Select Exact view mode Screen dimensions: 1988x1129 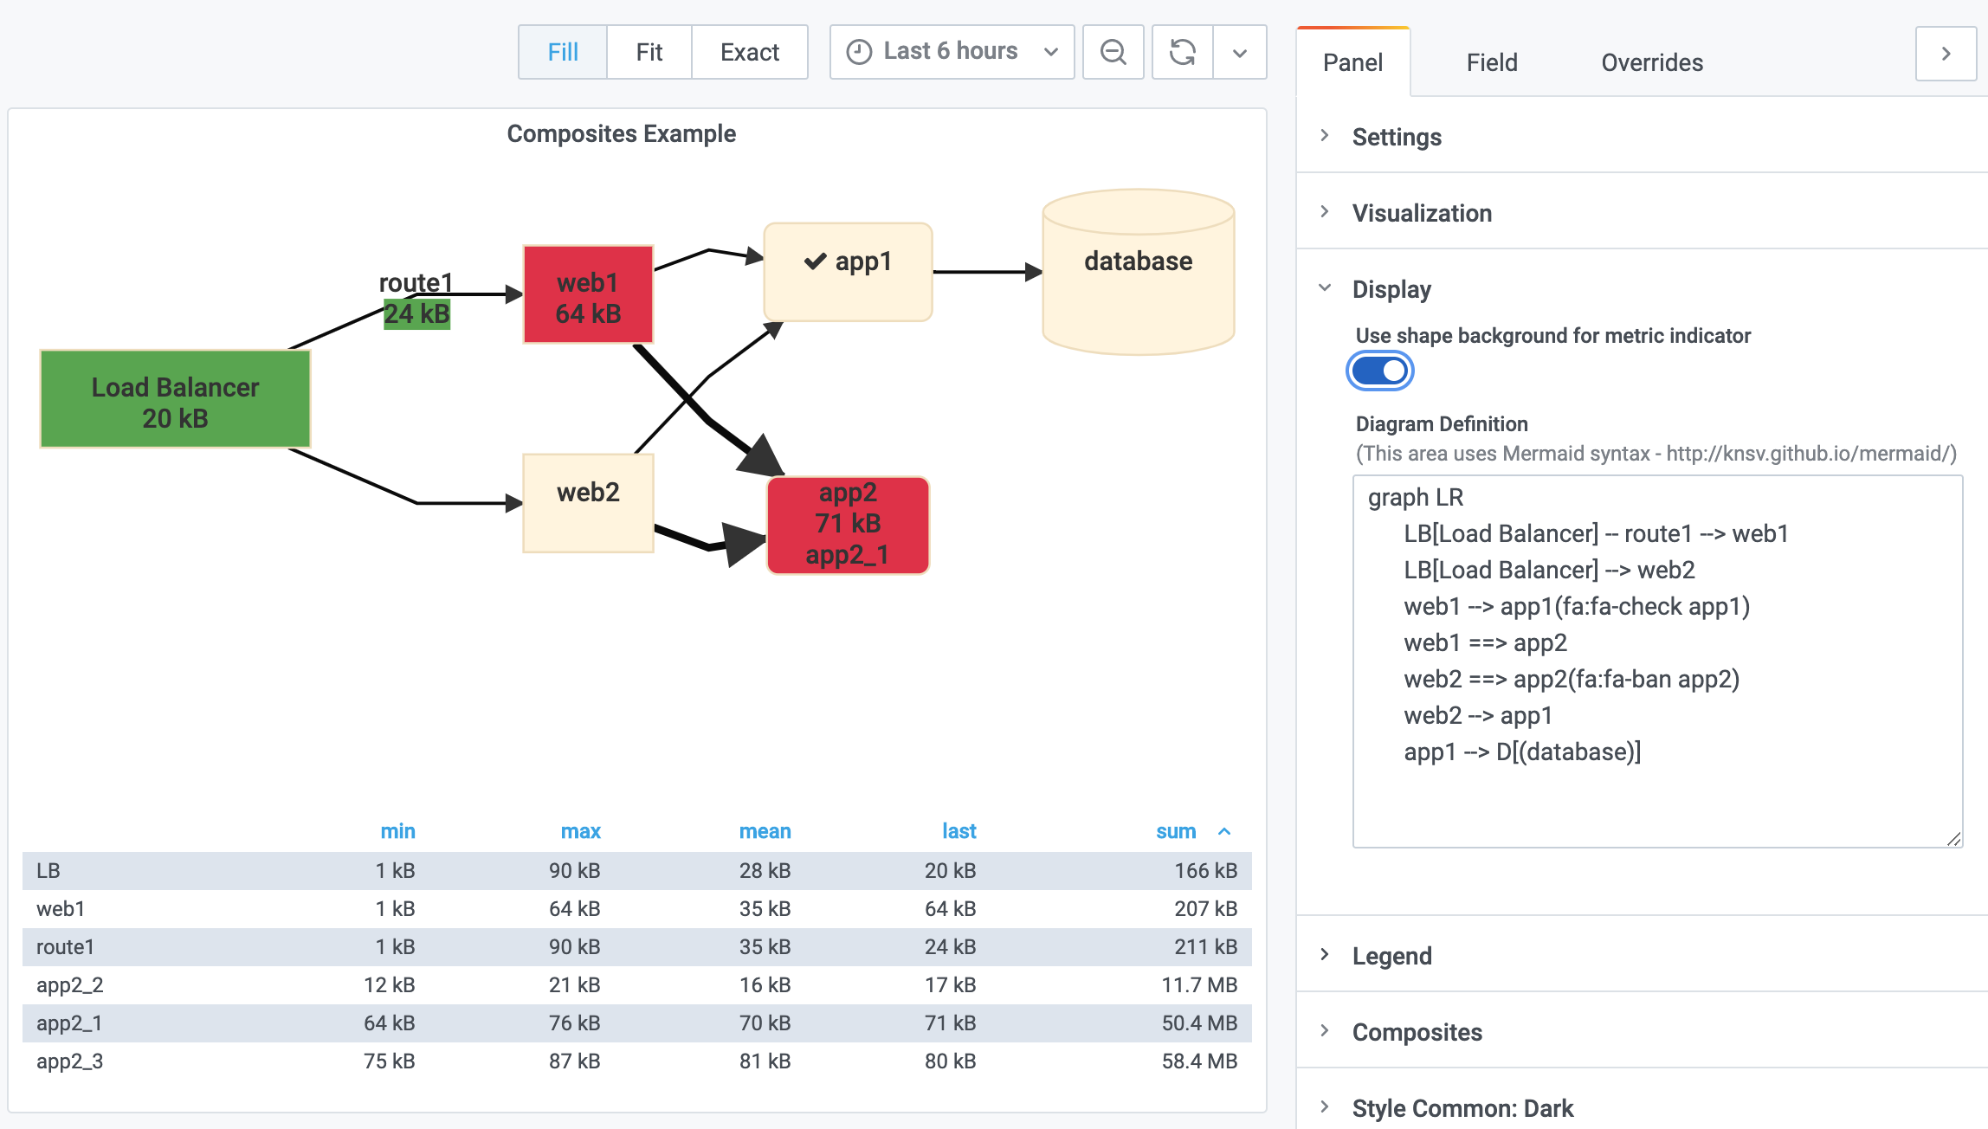[x=749, y=52]
